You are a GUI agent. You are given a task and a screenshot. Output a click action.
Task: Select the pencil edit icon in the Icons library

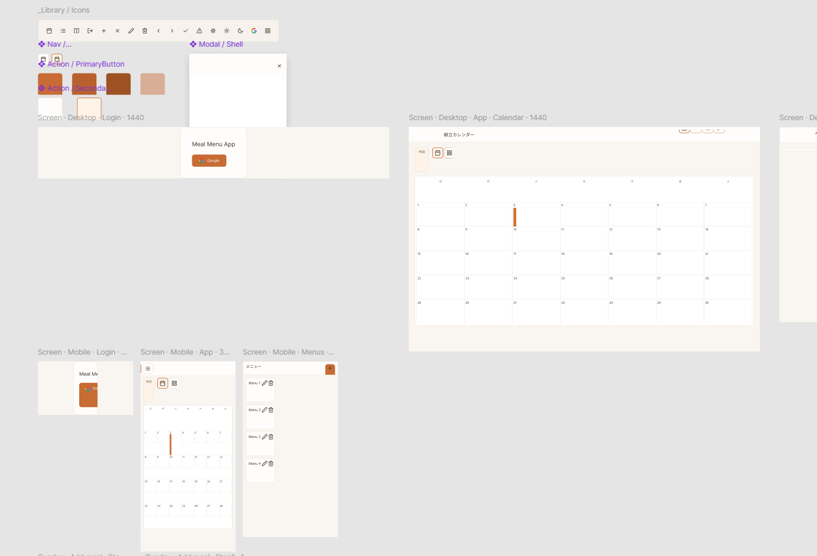131,31
